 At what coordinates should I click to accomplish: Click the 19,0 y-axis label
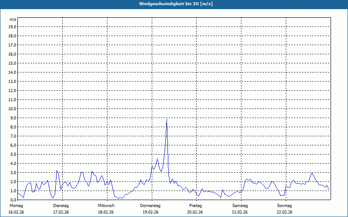click(x=13, y=26)
